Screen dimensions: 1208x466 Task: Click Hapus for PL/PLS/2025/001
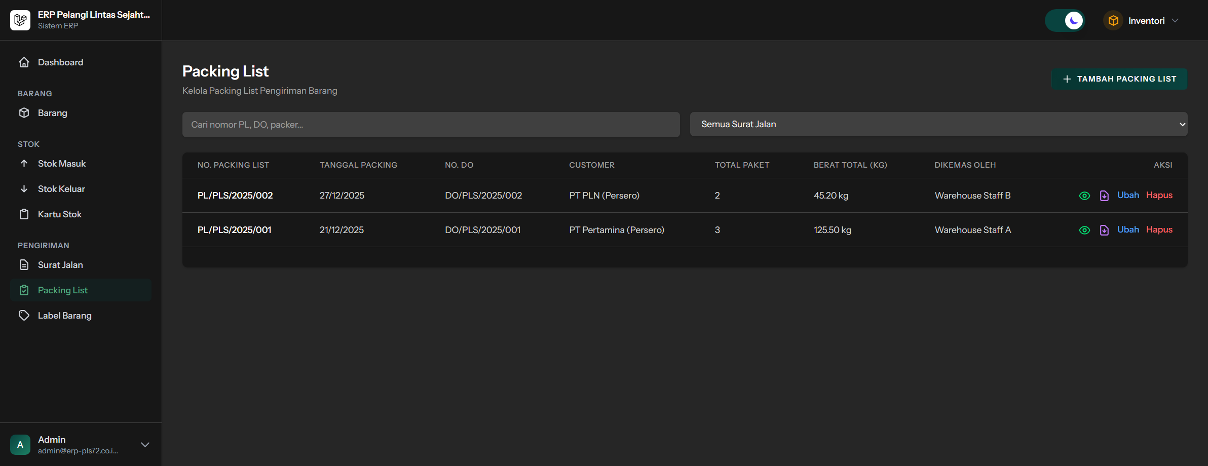coord(1159,229)
